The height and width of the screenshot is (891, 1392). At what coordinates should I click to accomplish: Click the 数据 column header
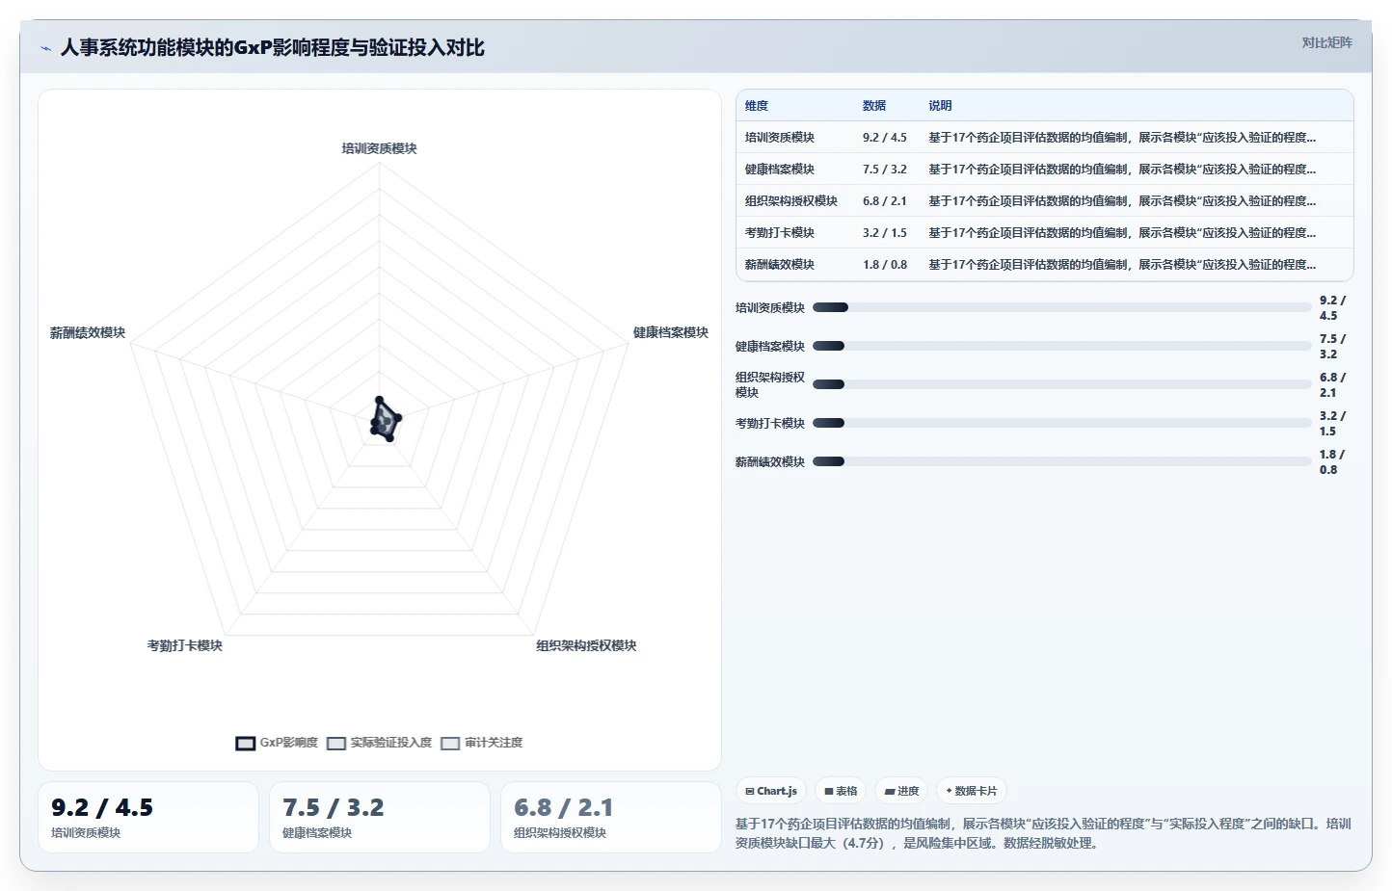(x=874, y=106)
